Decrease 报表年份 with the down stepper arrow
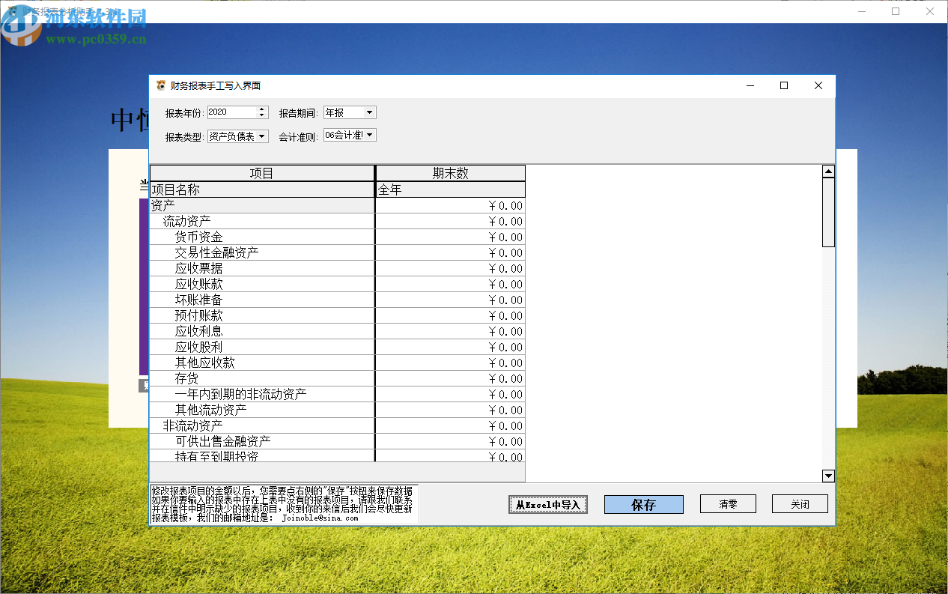948x594 pixels. [x=261, y=115]
